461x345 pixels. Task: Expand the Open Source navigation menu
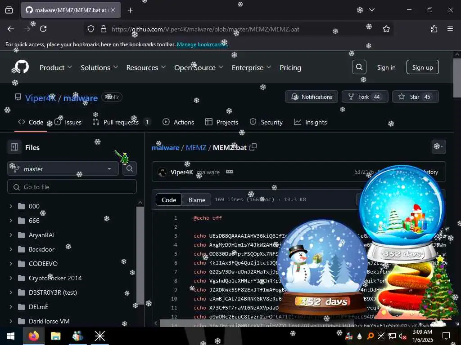(199, 67)
